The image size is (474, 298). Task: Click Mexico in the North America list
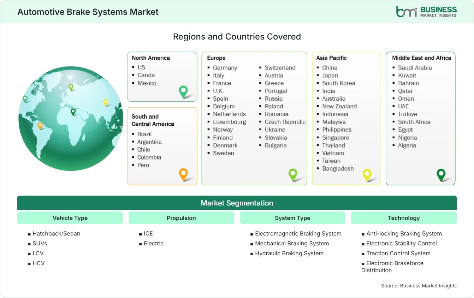coord(147,83)
